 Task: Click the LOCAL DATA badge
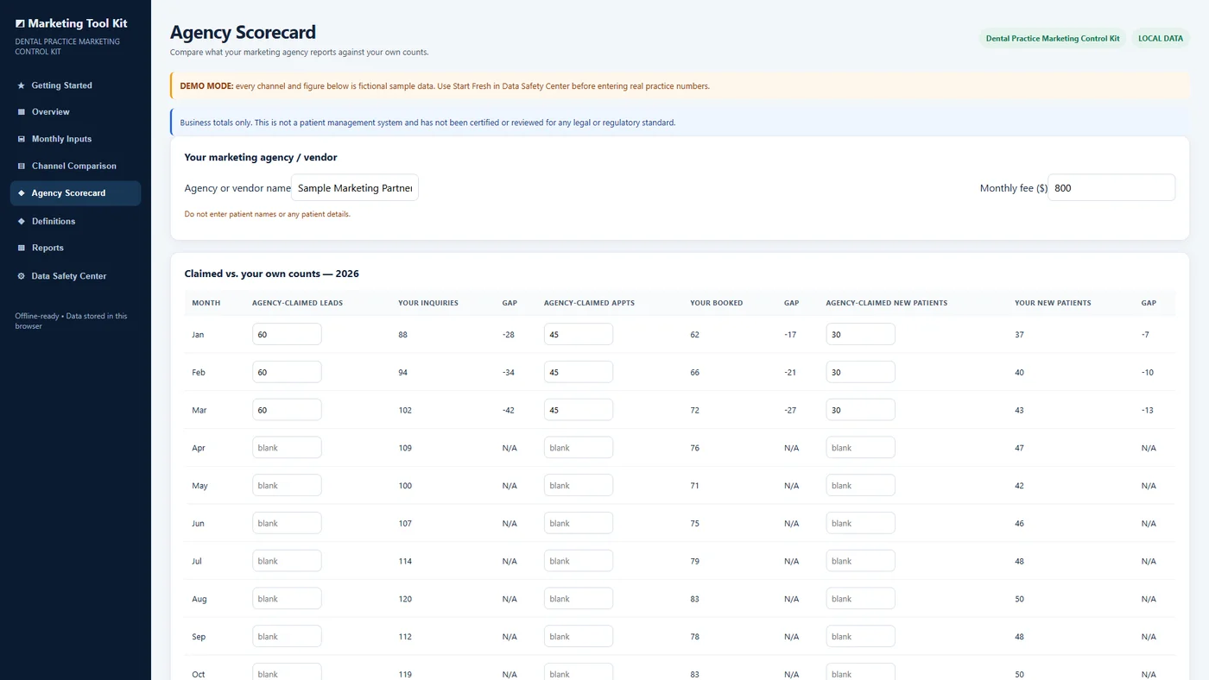(1161, 39)
